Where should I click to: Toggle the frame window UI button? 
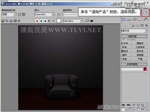92,21
